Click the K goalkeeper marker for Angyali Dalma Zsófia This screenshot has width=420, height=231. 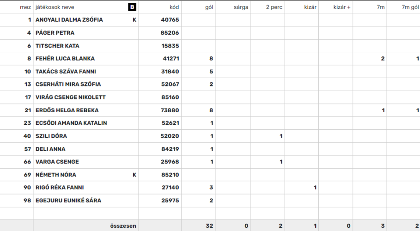coord(134,20)
